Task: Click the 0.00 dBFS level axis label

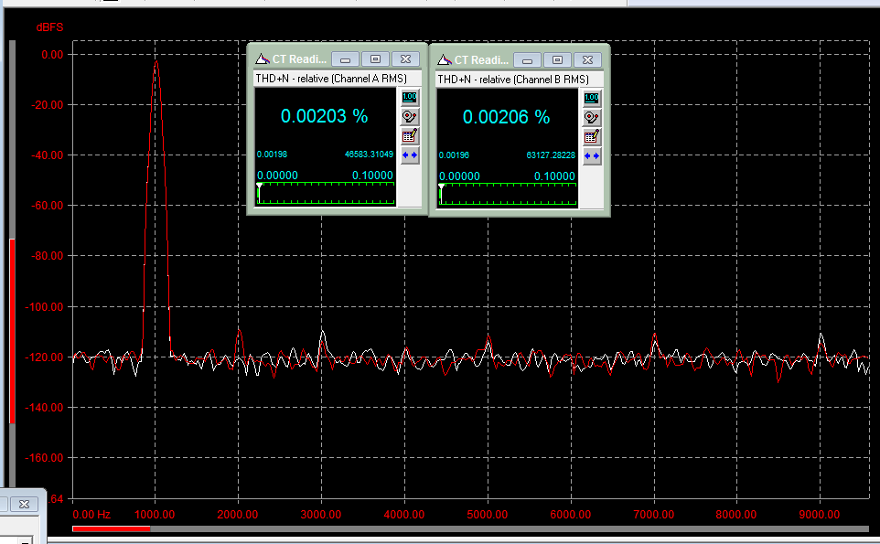Action: pos(52,55)
